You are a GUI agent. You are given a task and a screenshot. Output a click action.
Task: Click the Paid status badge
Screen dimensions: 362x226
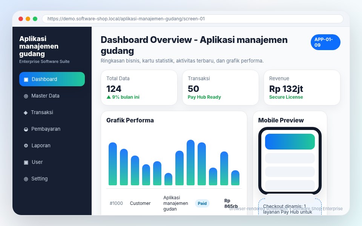click(202, 203)
